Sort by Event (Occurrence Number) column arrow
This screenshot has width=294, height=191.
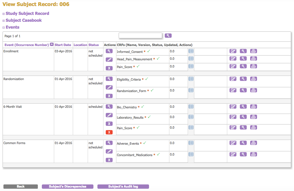(x=52, y=44)
